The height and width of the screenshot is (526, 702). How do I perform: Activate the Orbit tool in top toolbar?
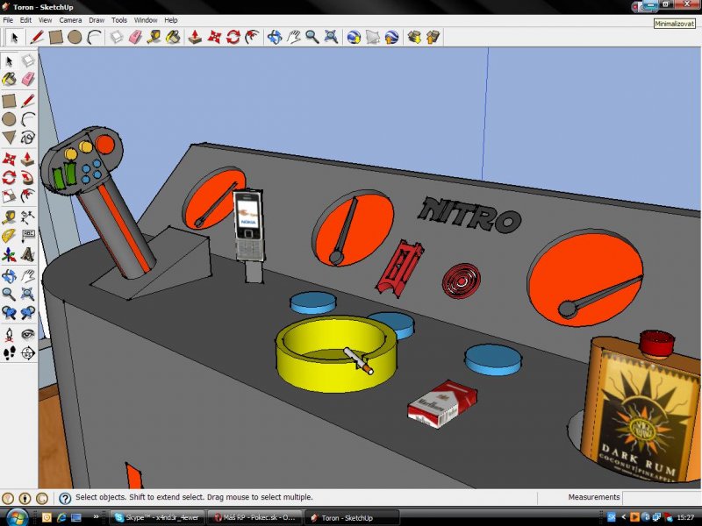[x=275, y=37]
